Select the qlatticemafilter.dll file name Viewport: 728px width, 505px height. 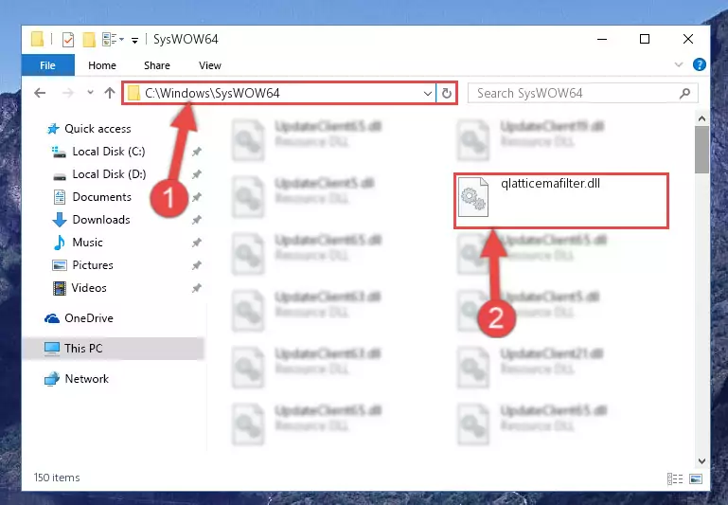click(x=550, y=184)
